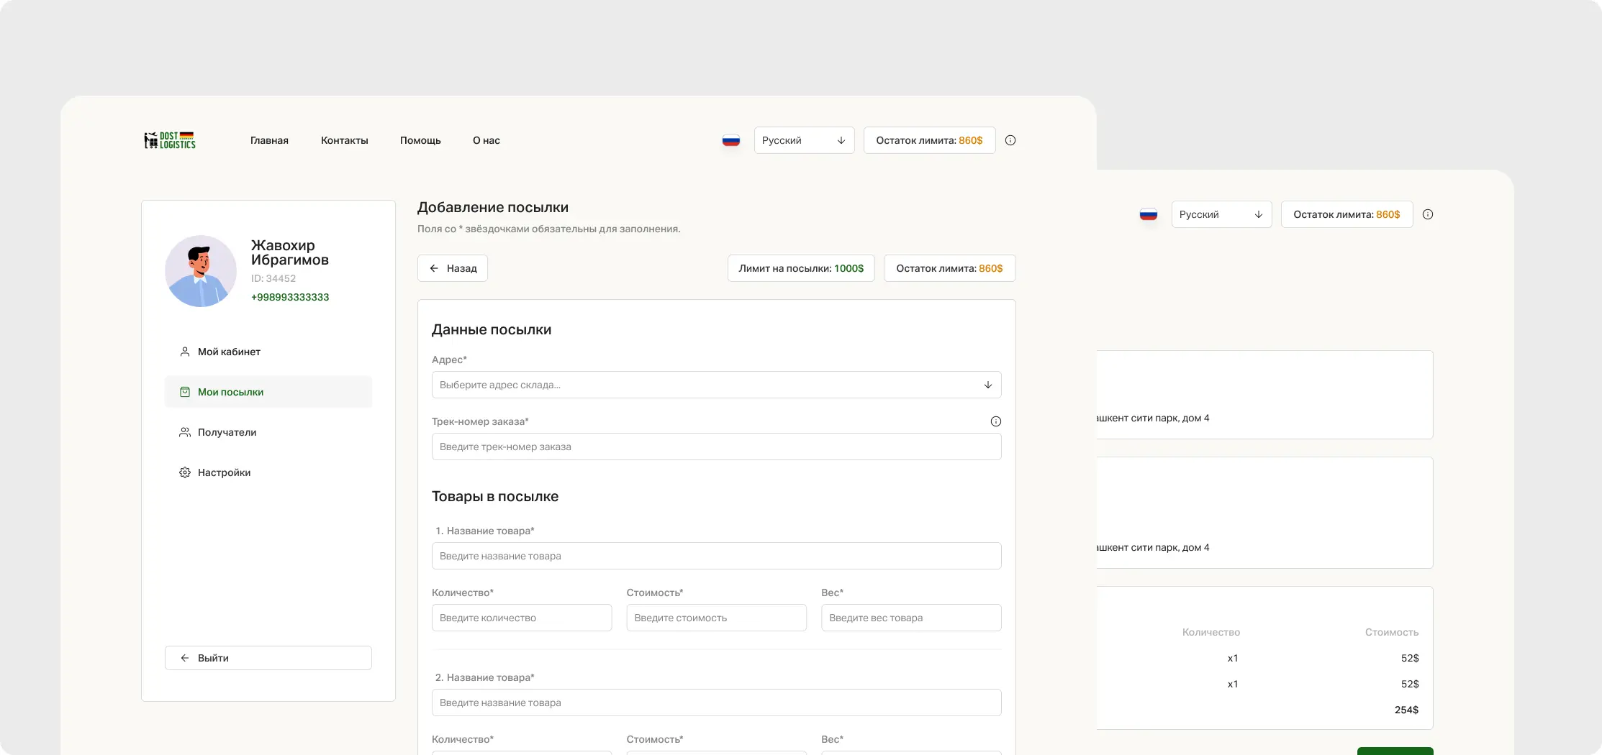The height and width of the screenshot is (755, 1602).
Task: Click the parcel icon of Мои посылки
Action: click(185, 392)
